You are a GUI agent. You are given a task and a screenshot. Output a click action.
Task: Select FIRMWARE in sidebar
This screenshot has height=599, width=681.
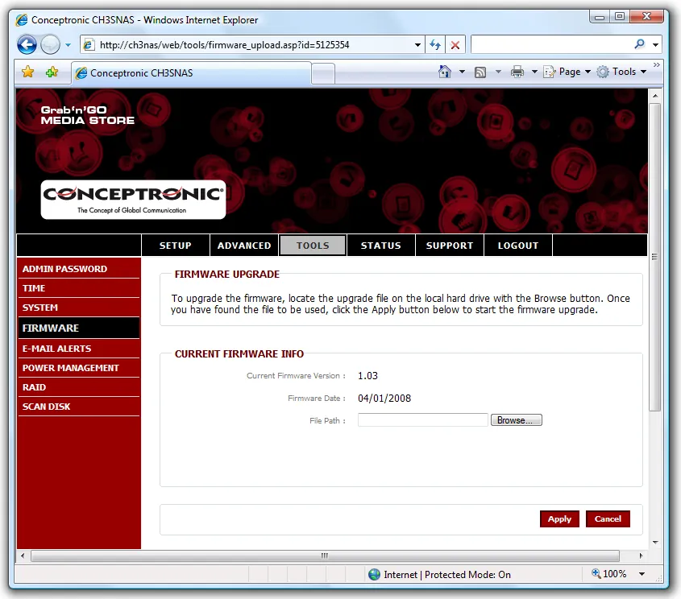[79, 328]
